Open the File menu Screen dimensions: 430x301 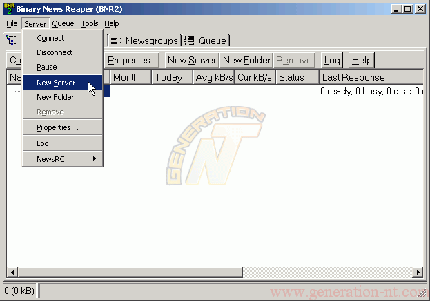click(x=12, y=24)
